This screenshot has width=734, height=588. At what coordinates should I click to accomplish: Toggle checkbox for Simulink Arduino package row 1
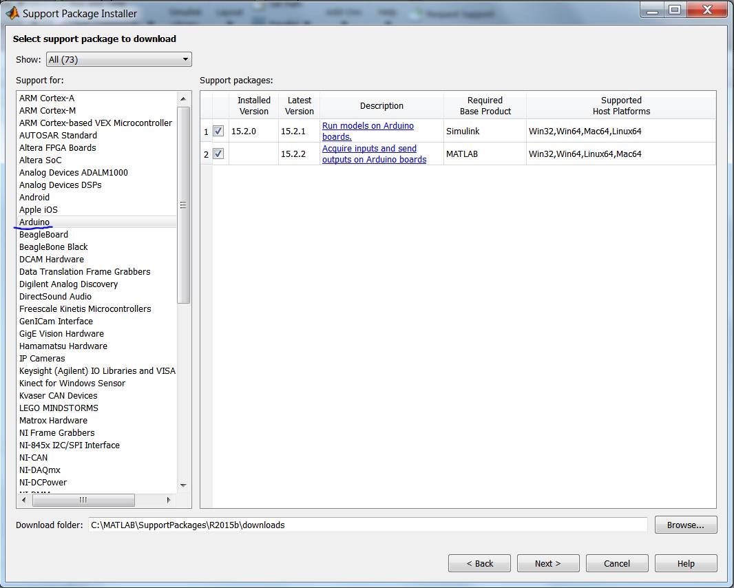click(218, 131)
